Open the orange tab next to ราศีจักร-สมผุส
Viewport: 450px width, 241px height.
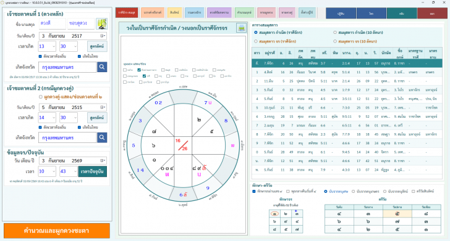click(x=153, y=12)
